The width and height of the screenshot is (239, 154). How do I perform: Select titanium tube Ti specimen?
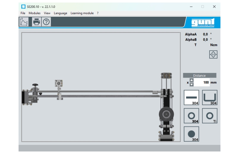(210, 116)
